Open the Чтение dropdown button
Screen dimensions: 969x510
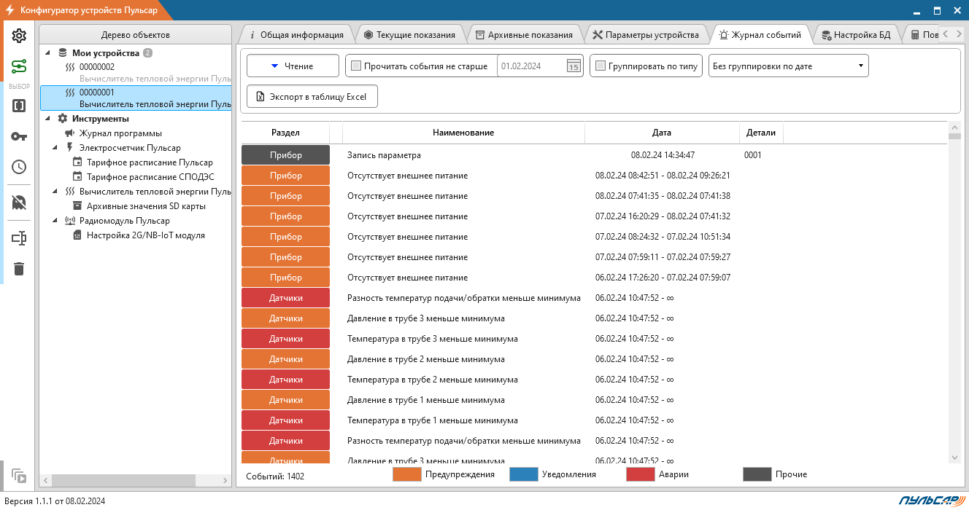[x=293, y=66]
